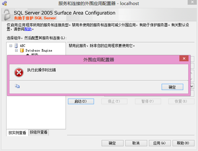198x151 pixels.
Task: Collapse the Database Engine node
Action: [17, 50]
